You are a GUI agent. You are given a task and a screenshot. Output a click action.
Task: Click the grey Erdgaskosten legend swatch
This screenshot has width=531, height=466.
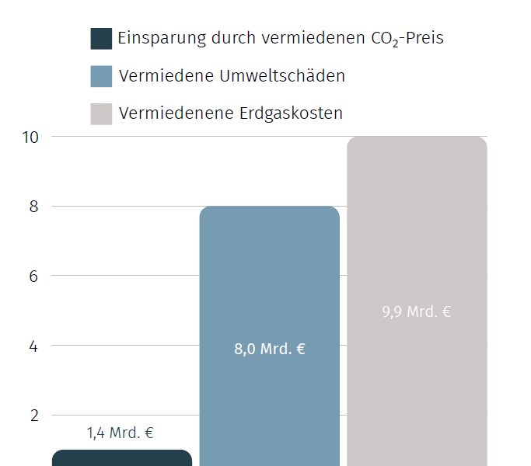click(101, 114)
